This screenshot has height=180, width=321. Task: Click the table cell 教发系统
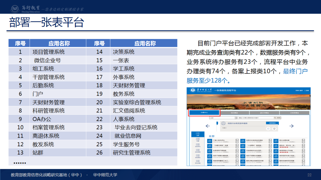(43, 144)
